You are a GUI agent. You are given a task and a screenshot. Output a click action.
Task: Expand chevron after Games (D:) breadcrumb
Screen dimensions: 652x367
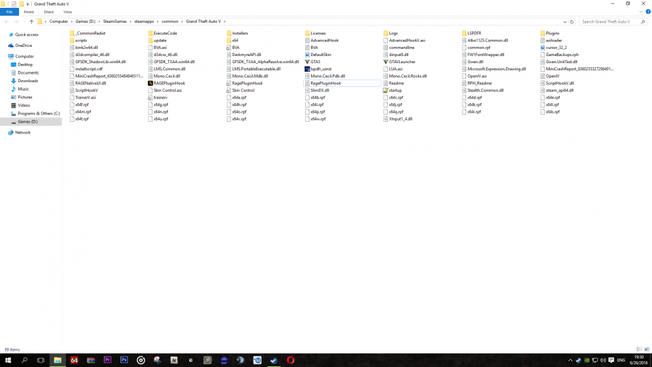[99, 22]
